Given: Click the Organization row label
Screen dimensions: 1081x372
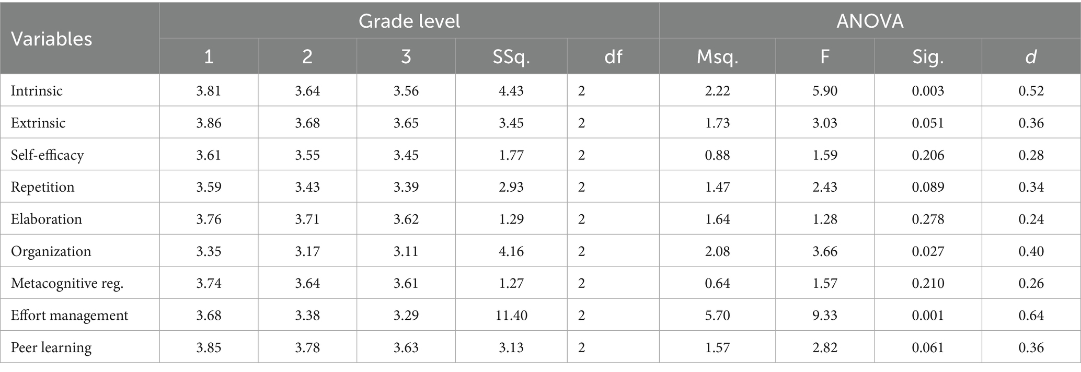Looking at the screenshot, I should click(x=51, y=251).
